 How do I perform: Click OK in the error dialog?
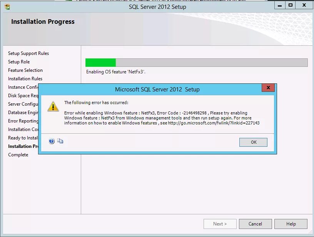[x=253, y=142]
